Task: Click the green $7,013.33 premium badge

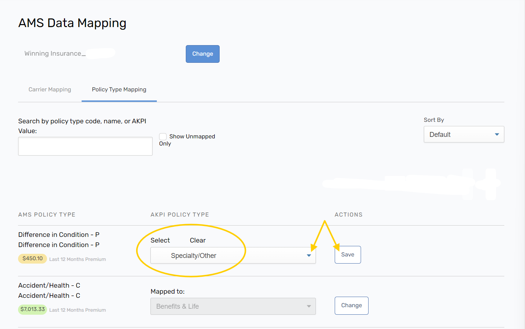Action: [x=33, y=309]
